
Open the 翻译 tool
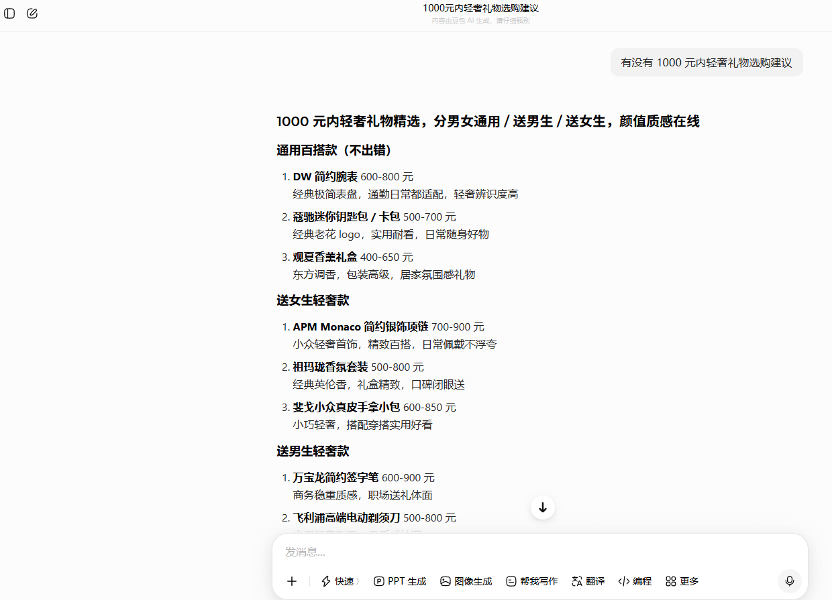pyautogui.click(x=588, y=581)
